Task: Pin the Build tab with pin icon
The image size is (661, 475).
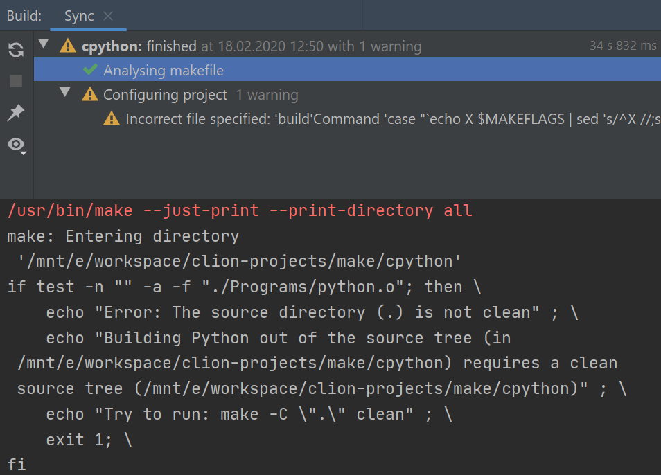Action: coord(16,112)
